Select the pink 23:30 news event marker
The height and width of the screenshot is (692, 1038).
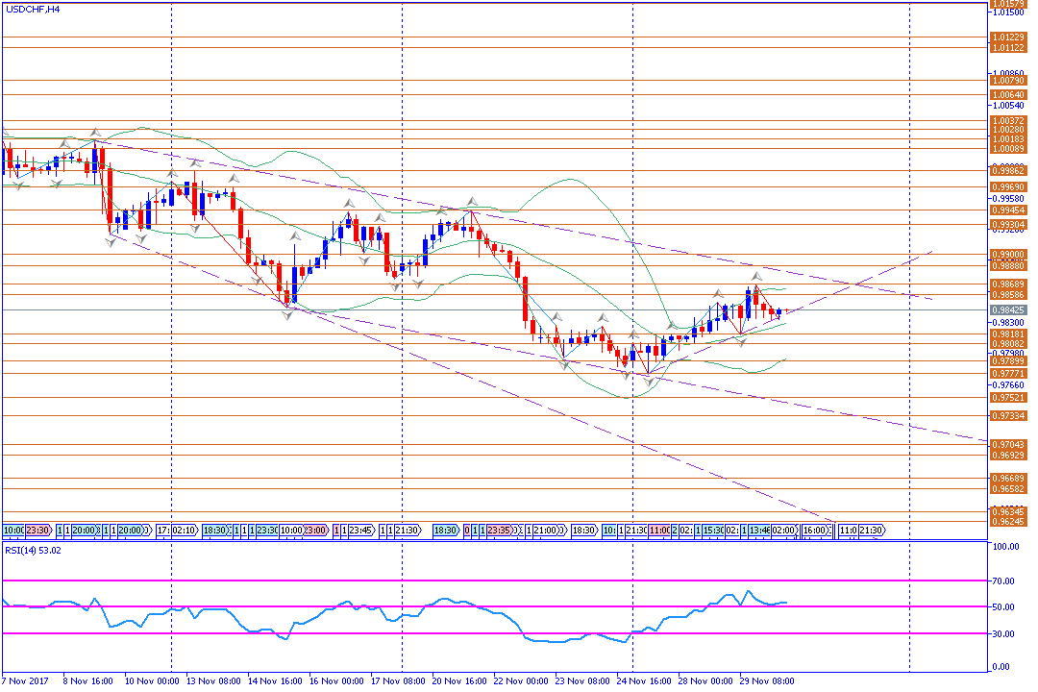point(38,531)
